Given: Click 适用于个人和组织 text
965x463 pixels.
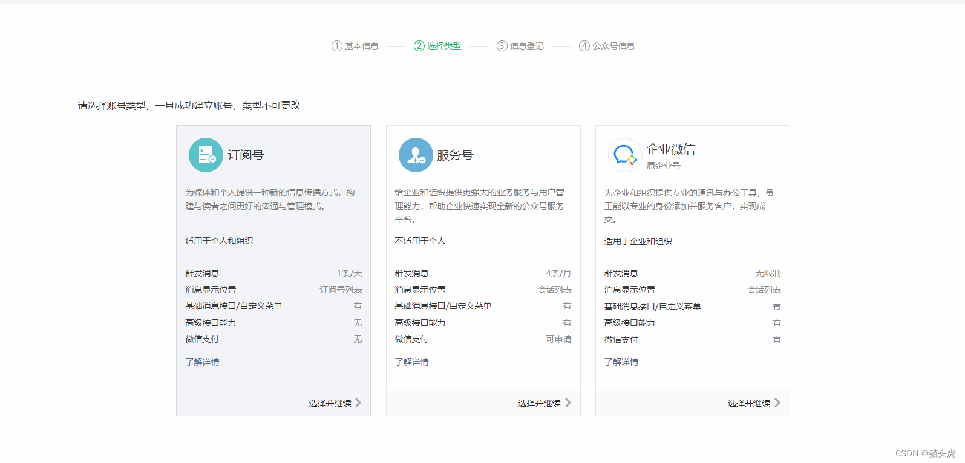Looking at the screenshot, I should tap(219, 241).
